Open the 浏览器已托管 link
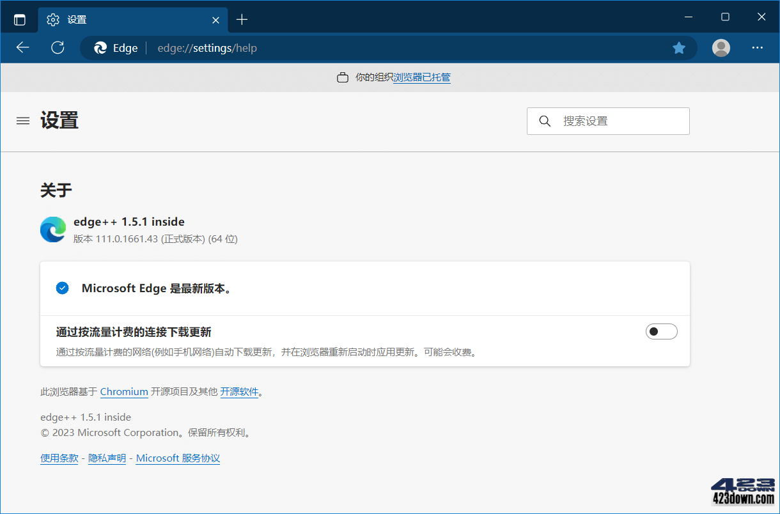This screenshot has height=514, width=780. [421, 77]
